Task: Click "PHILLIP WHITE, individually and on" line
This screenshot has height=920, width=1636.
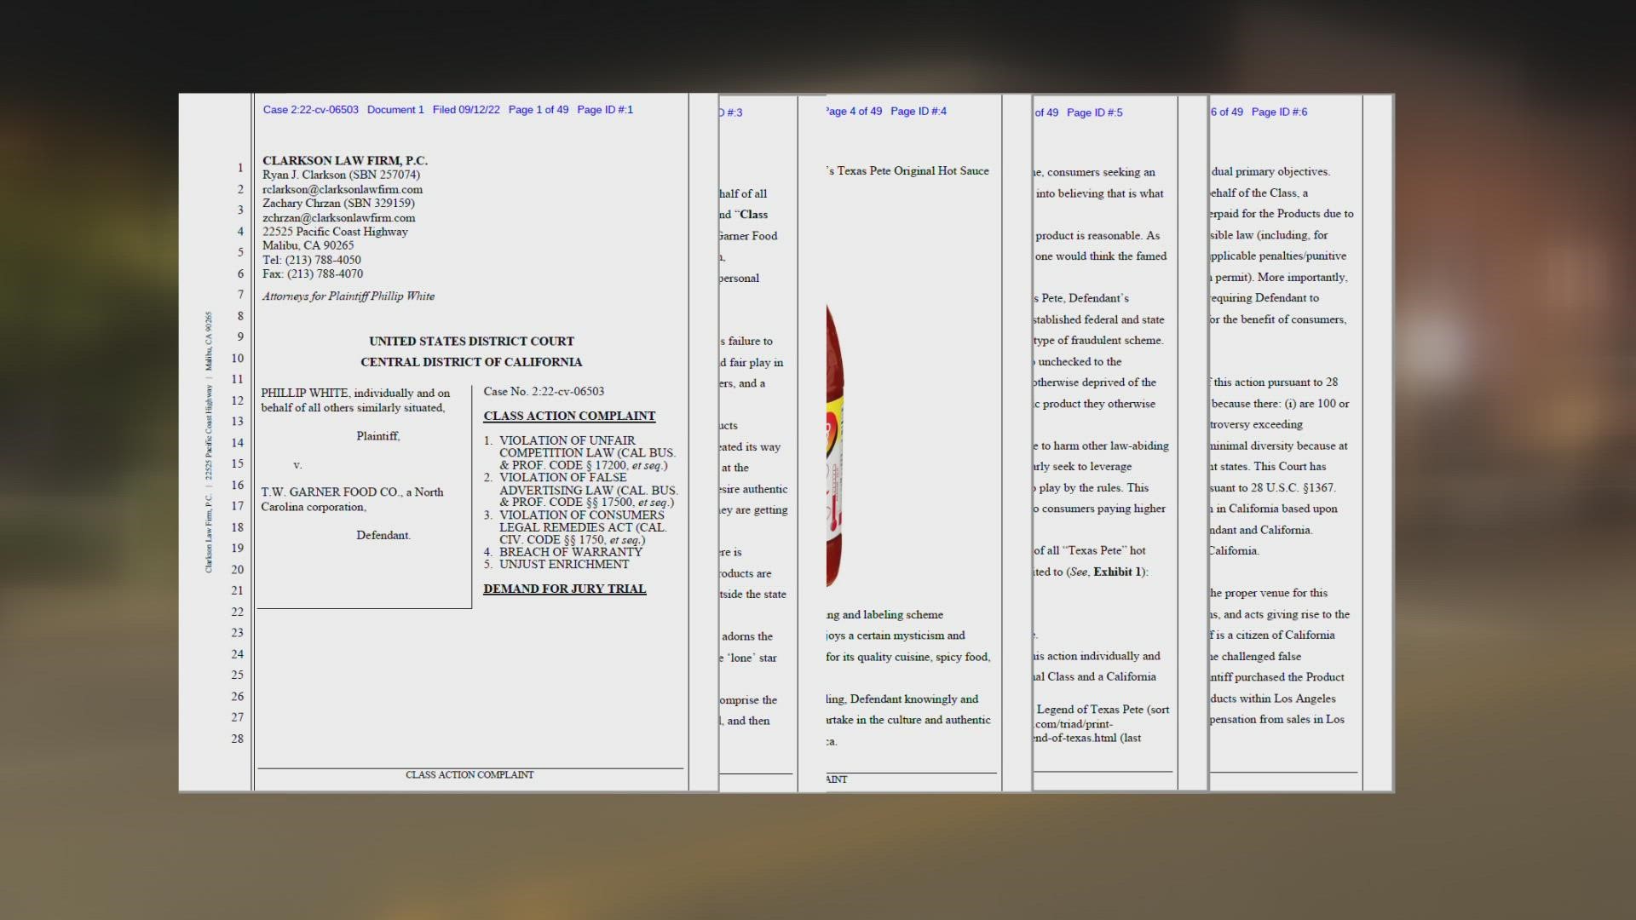Action: point(355,393)
